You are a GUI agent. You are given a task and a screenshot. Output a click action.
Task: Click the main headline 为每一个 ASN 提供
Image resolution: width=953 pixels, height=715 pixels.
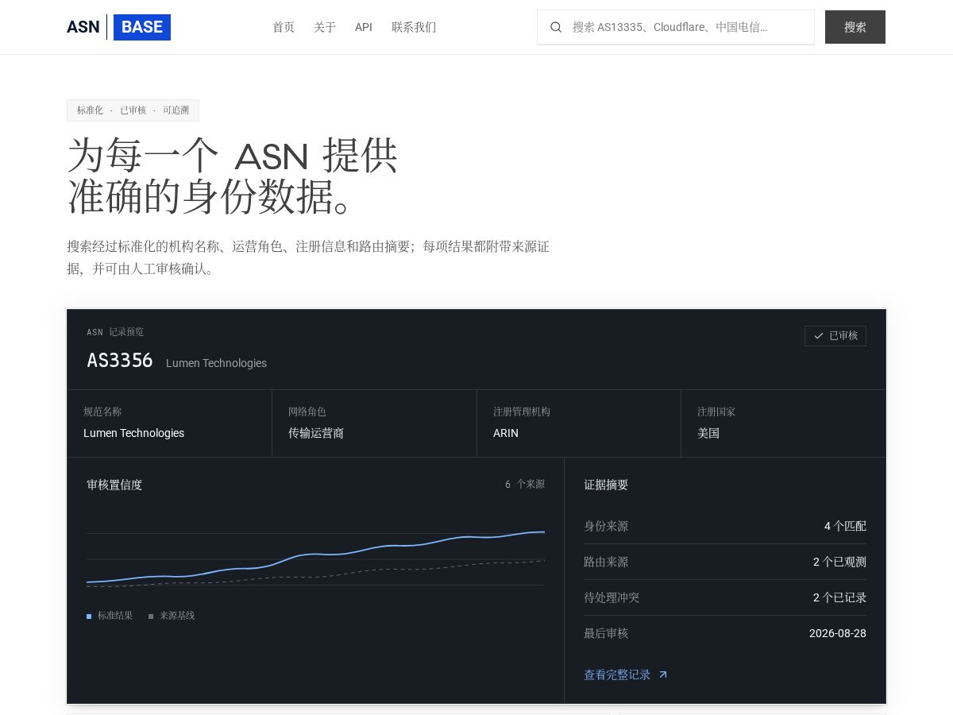232,156
